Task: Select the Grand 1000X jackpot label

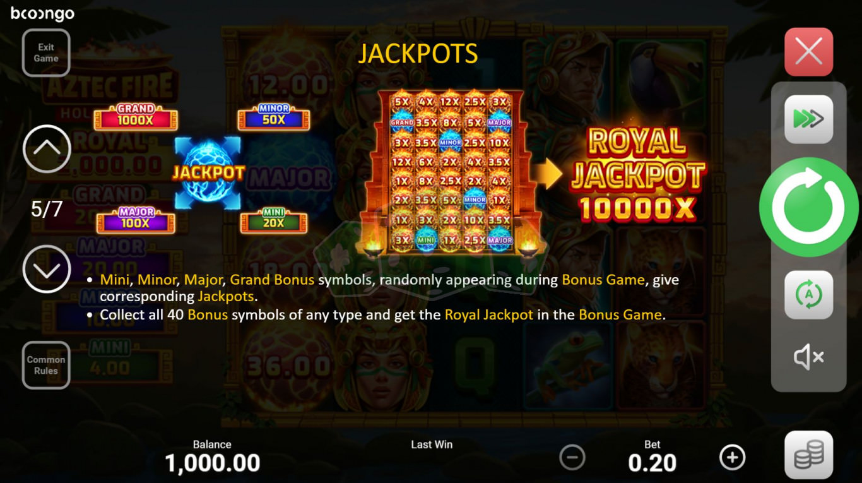Action: click(x=136, y=117)
